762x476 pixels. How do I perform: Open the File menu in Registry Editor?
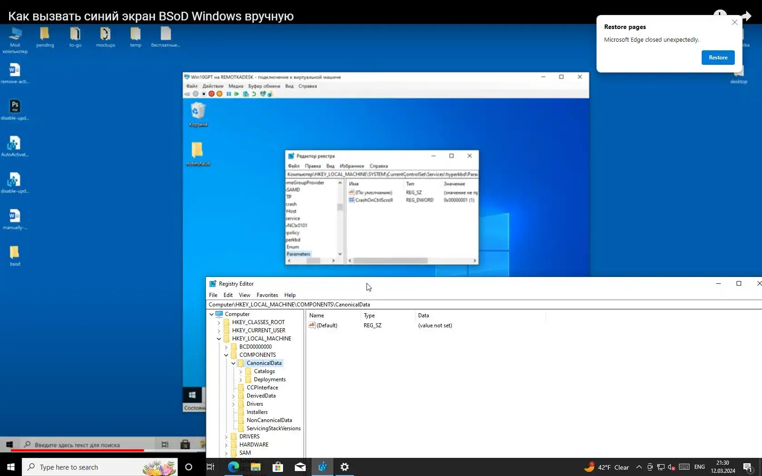click(x=213, y=295)
